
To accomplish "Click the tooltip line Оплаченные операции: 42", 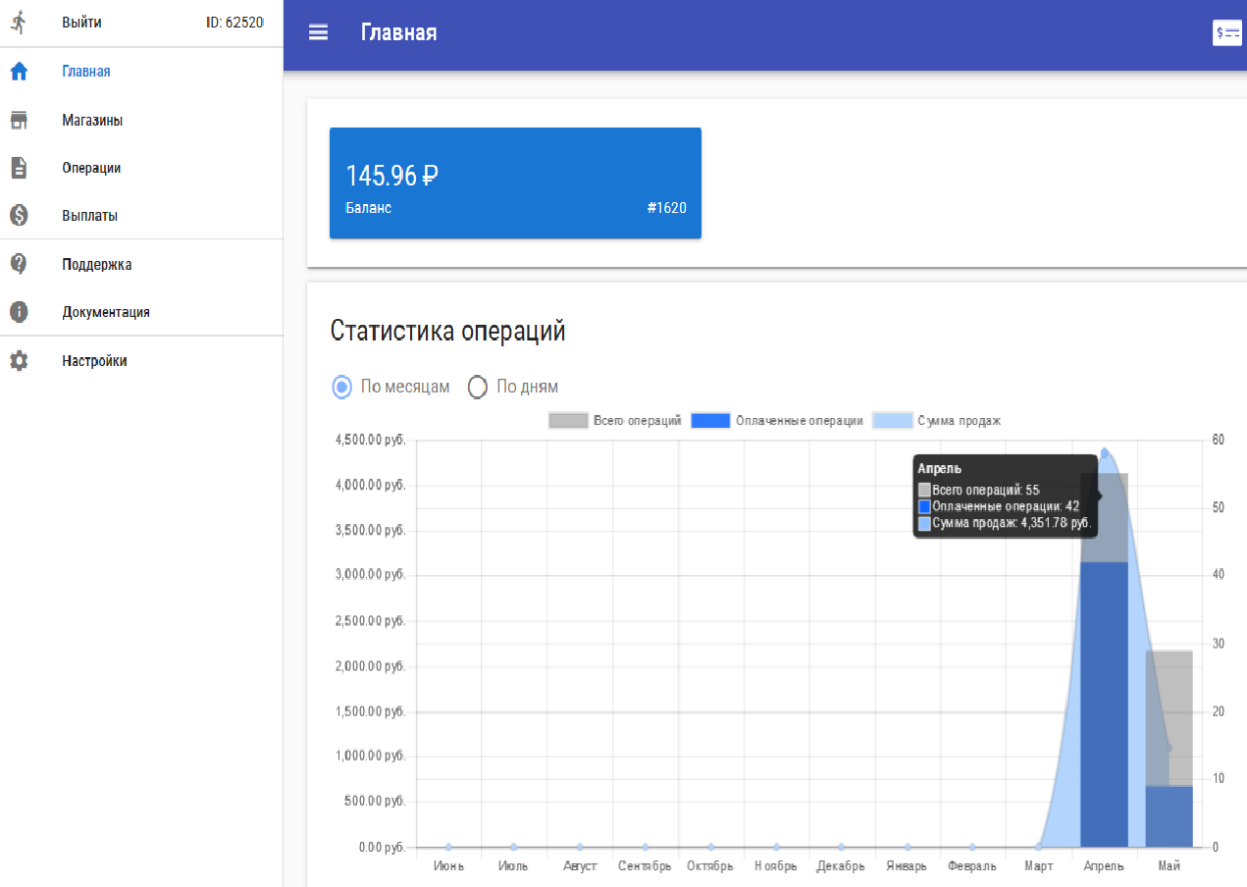I will coord(999,506).
